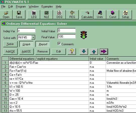This screenshot has height=113, width=136.
Task: Click the traffic light status indicator
Action: coord(84,35)
